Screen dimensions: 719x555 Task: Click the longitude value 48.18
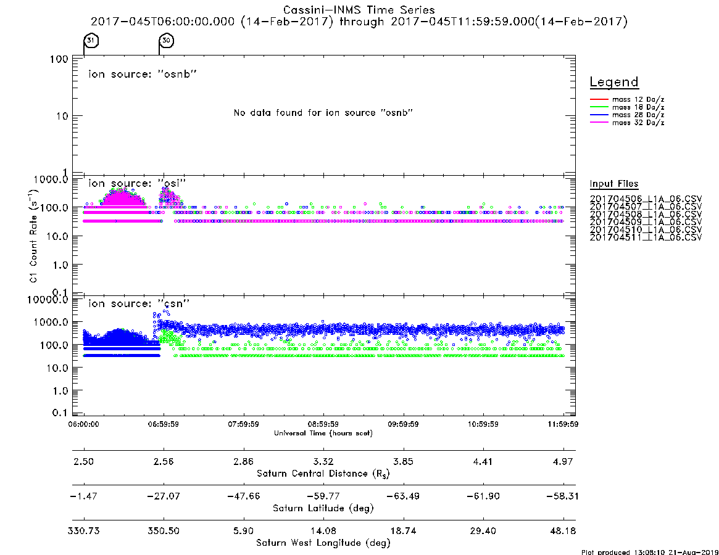click(563, 531)
